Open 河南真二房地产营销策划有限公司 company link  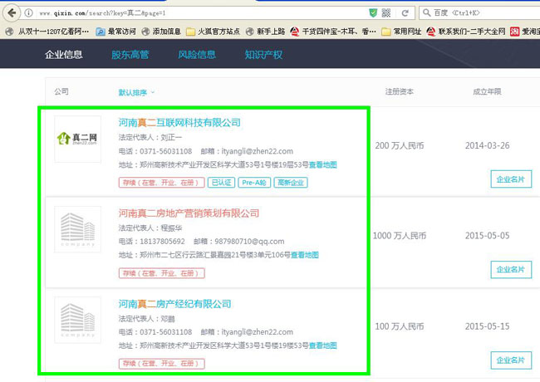click(189, 213)
